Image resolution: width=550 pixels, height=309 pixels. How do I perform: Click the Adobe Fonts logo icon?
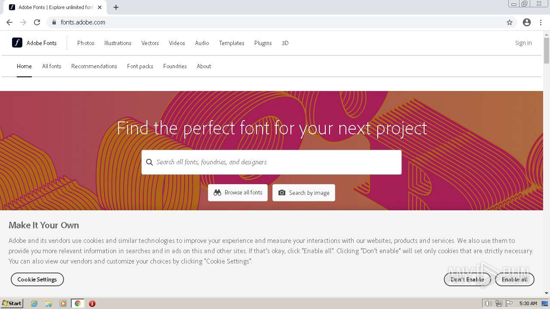pos(17,42)
